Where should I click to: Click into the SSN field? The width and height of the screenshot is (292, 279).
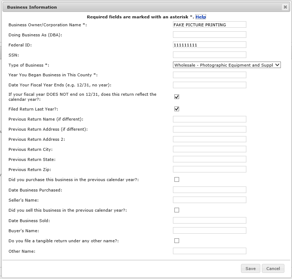click(x=209, y=55)
